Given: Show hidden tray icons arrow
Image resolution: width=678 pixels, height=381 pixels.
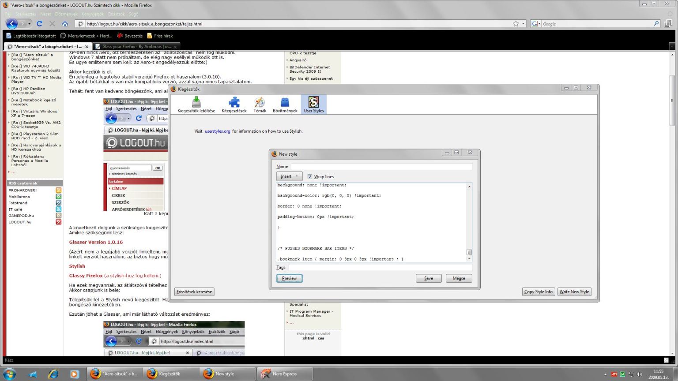Looking at the screenshot, I should point(606,374).
